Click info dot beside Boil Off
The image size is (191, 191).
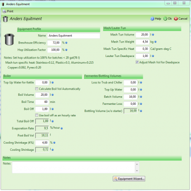coord(53,109)
